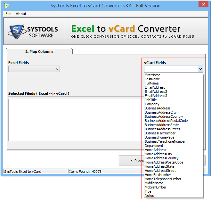211x200 pixels.
Task: Click SysTools Excel to vCard status text
Action: tap(23, 172)
